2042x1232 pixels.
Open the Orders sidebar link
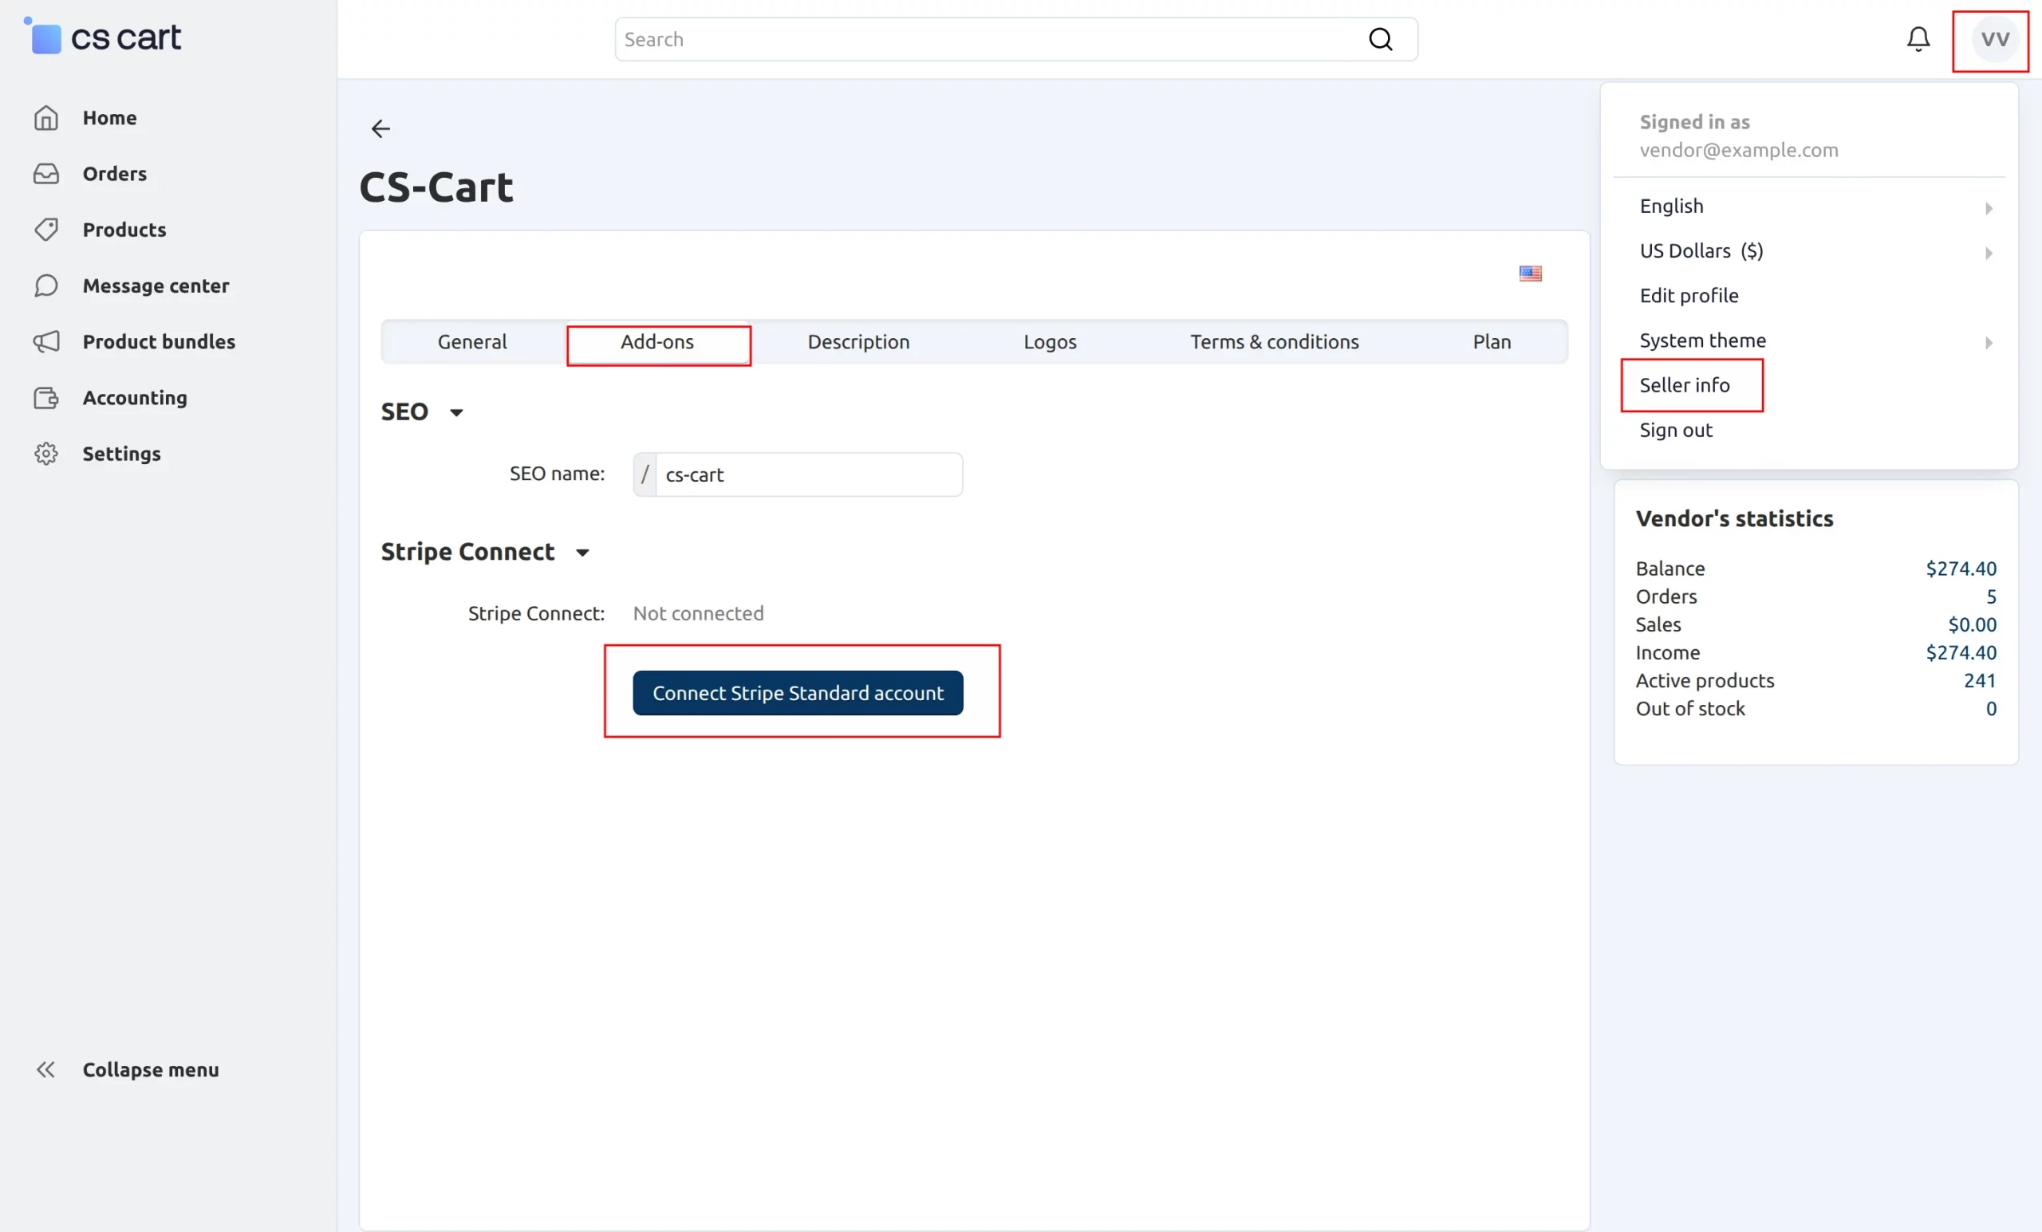[x=114, y=173]
